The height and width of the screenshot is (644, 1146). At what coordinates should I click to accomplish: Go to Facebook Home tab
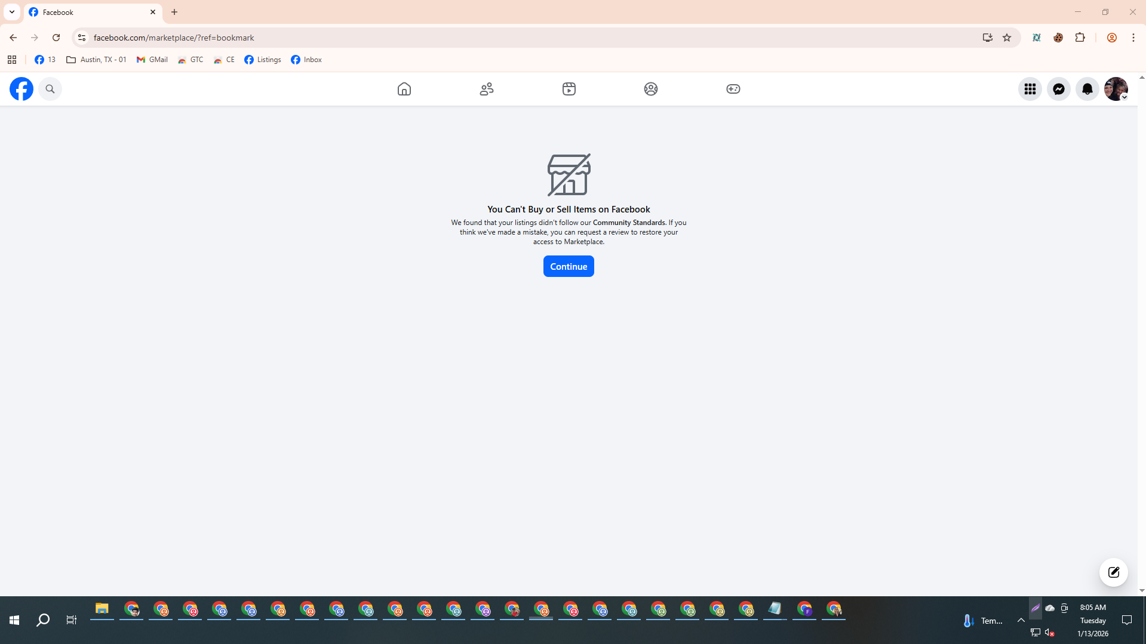tap(404, 89)
